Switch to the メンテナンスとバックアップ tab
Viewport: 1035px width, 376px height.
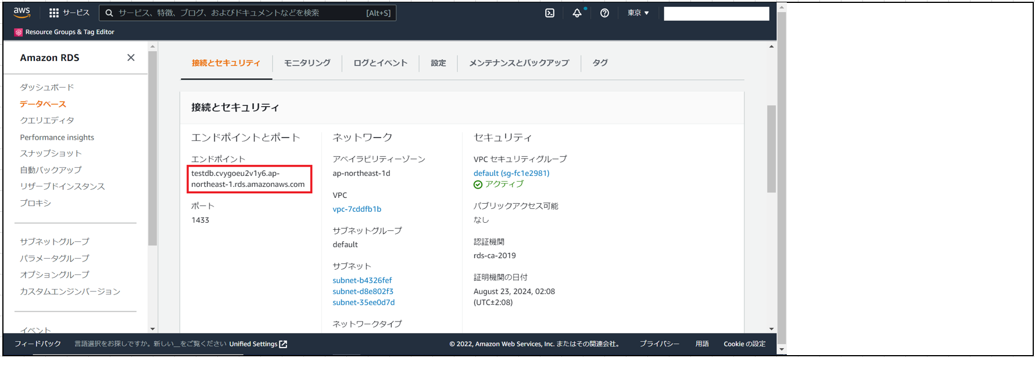519,63
